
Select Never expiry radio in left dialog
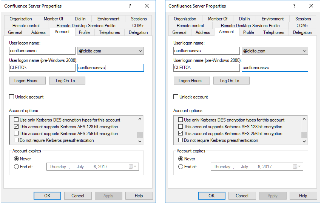pyautogui.click(x=16, y=159)
